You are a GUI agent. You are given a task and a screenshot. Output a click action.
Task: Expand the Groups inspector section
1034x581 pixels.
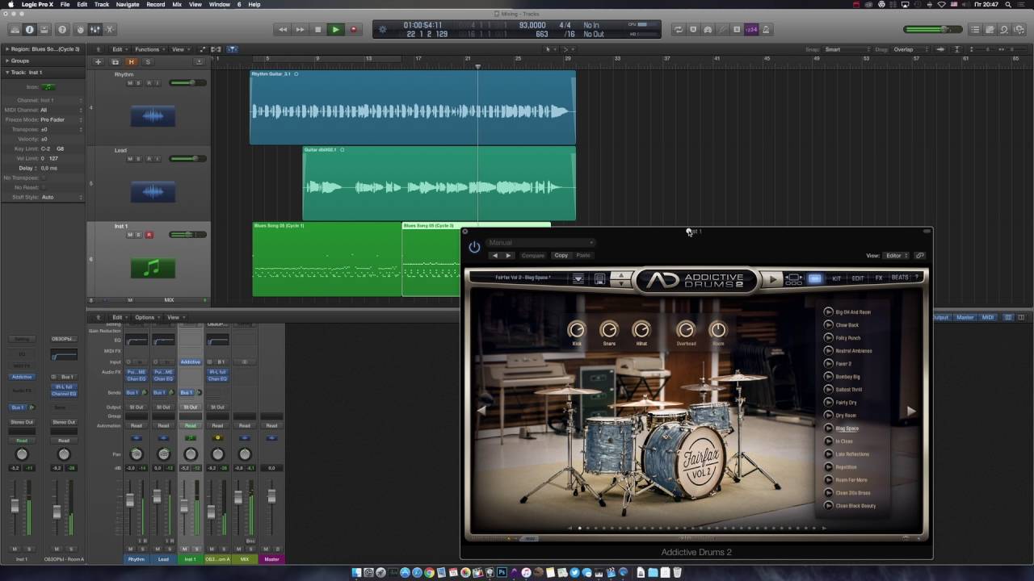click(6, 61)
